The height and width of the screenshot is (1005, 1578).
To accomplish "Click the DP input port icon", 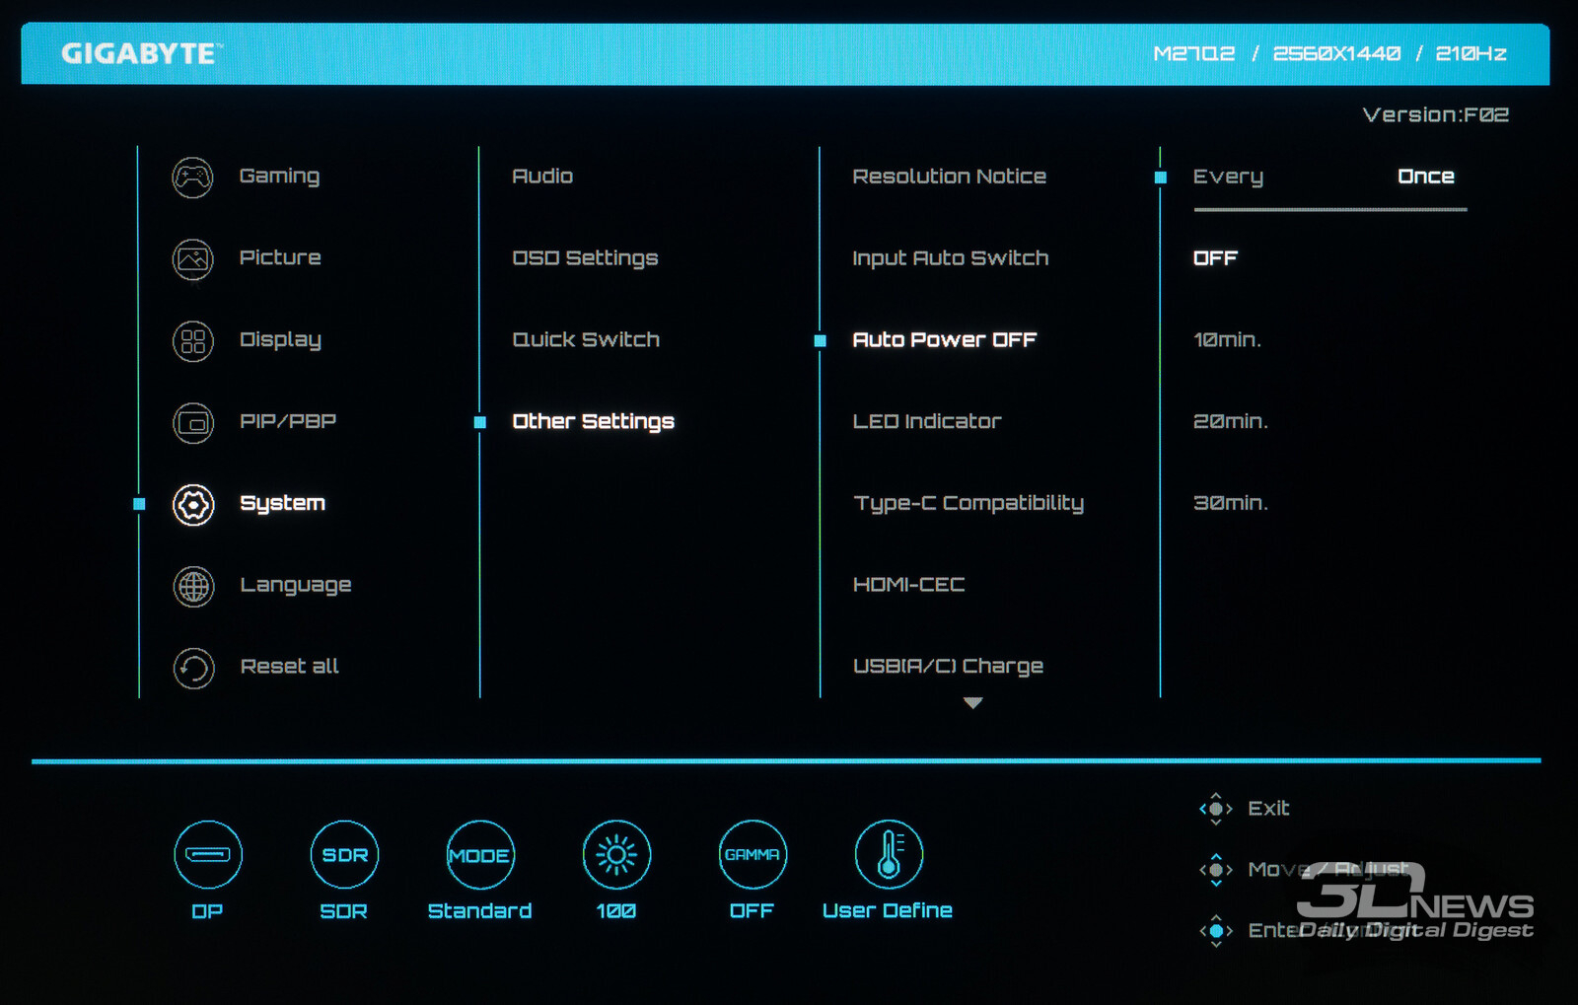I will (207, 854).
